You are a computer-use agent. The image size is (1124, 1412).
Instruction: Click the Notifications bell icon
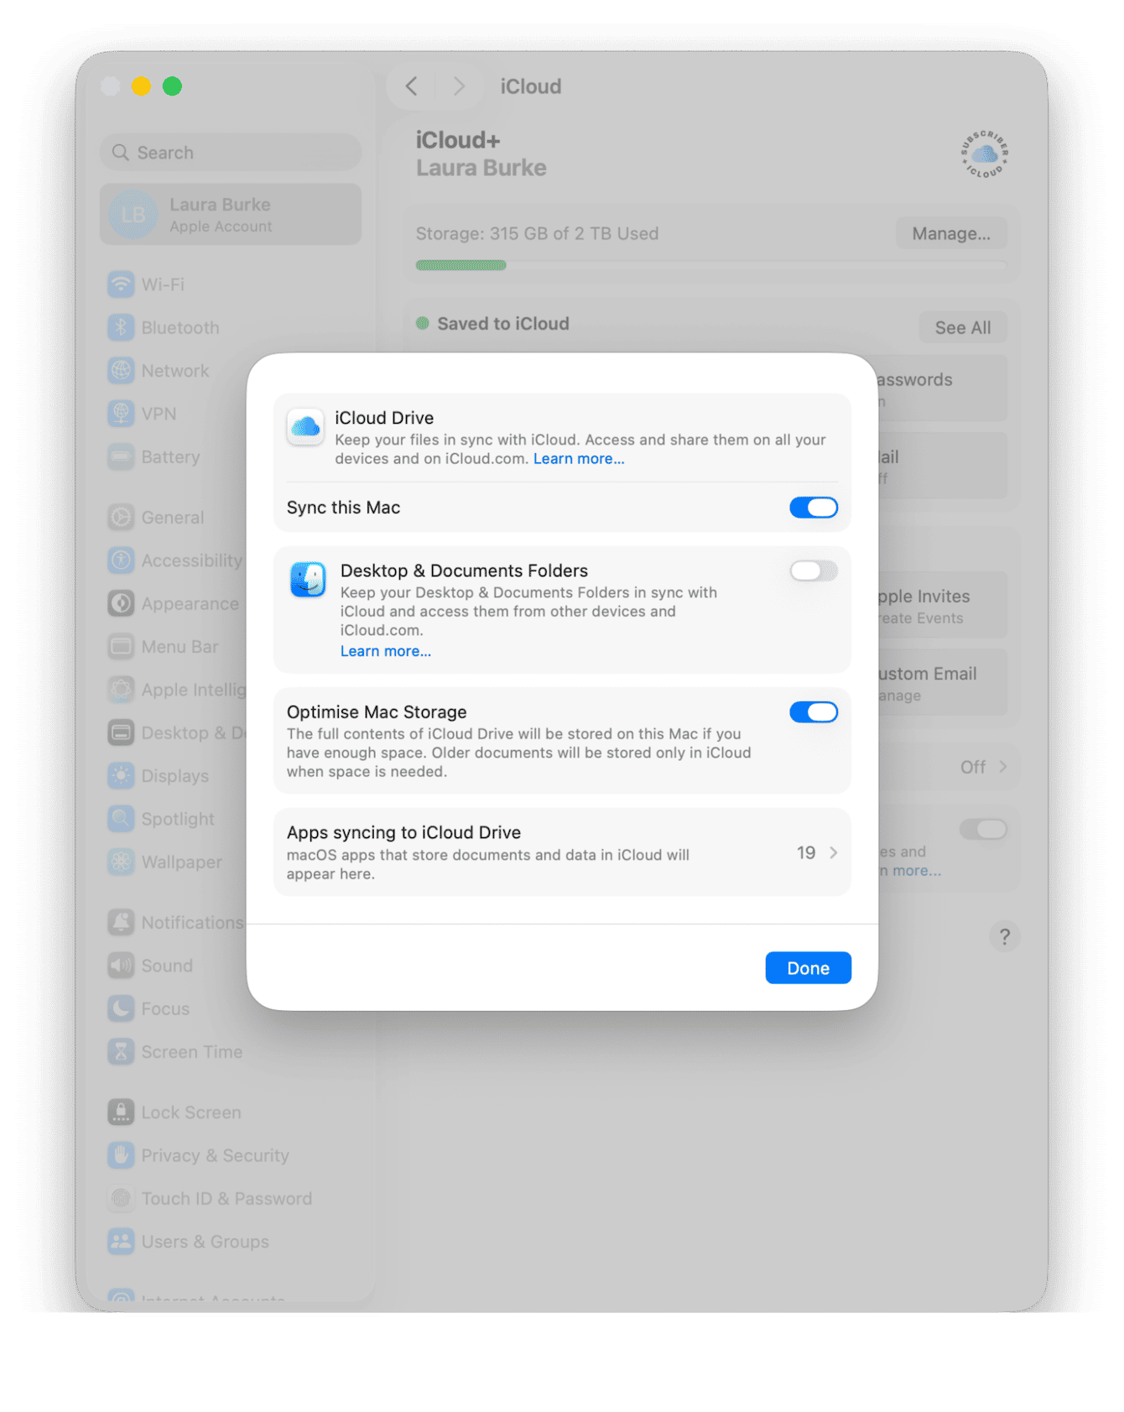[x=121, y=923]
